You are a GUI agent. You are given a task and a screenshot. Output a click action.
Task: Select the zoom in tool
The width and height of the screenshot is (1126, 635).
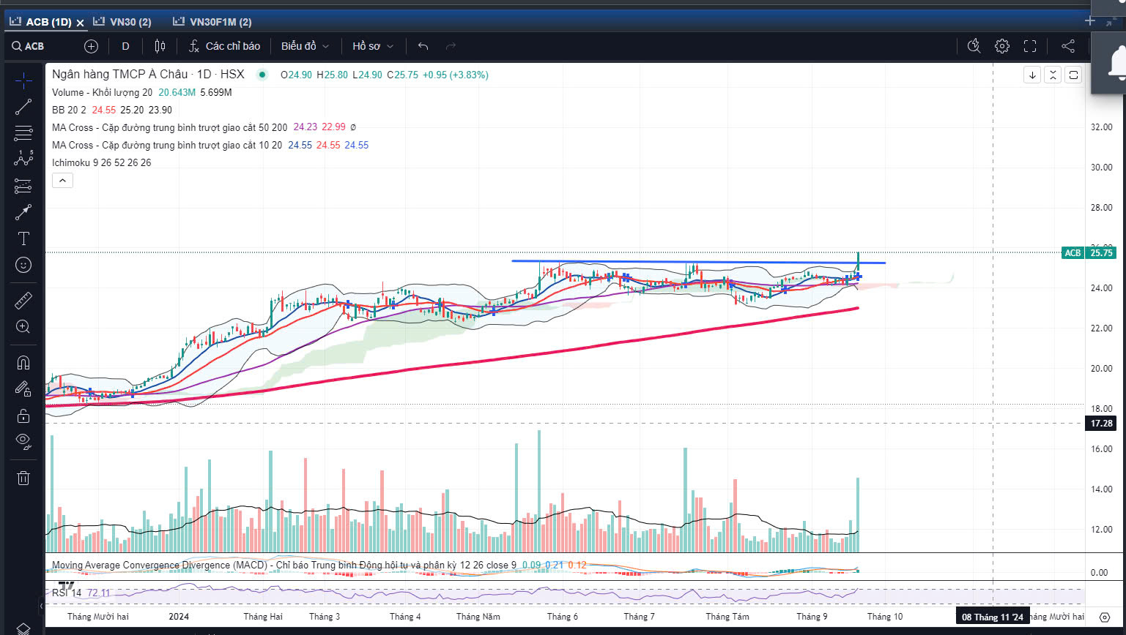23,326
